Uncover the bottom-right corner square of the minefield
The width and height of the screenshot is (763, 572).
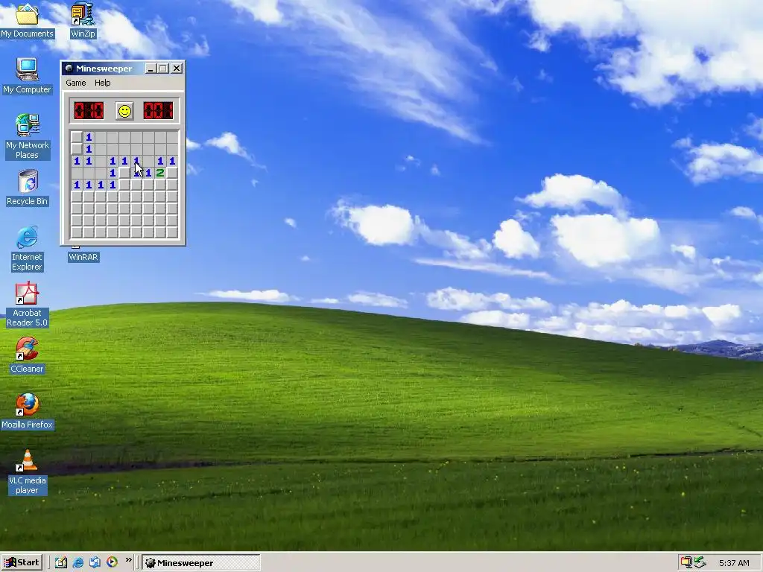[x=172, y=232]
